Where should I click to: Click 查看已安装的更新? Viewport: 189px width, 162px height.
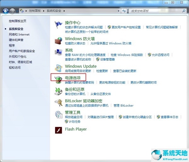(x=125, y=71)
